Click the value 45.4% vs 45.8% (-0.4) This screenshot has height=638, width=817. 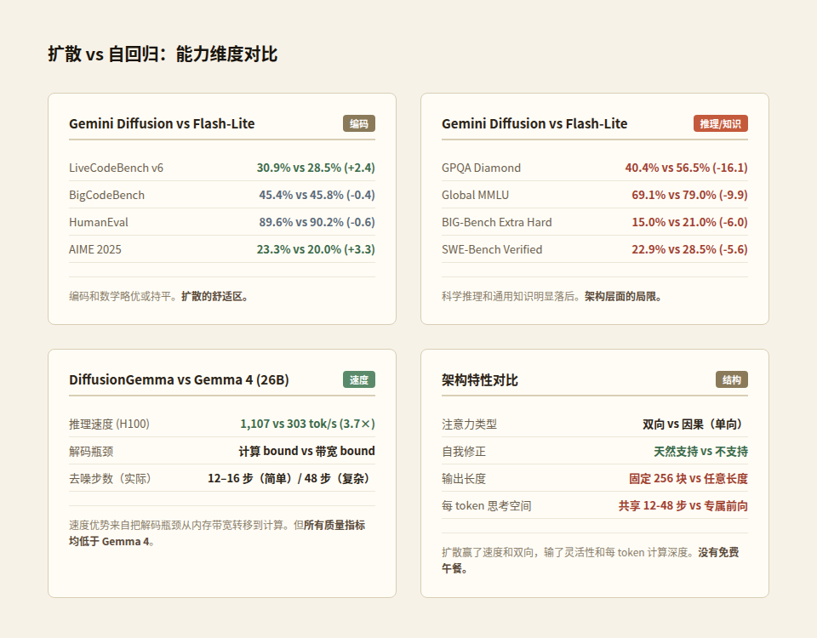317,195
